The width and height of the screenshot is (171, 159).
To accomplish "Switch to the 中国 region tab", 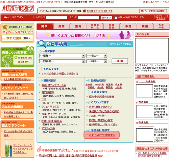I will point(128,26).
